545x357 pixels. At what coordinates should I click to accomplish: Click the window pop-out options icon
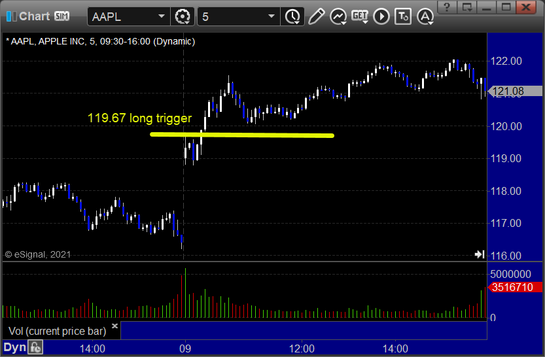tap(466, 7)
